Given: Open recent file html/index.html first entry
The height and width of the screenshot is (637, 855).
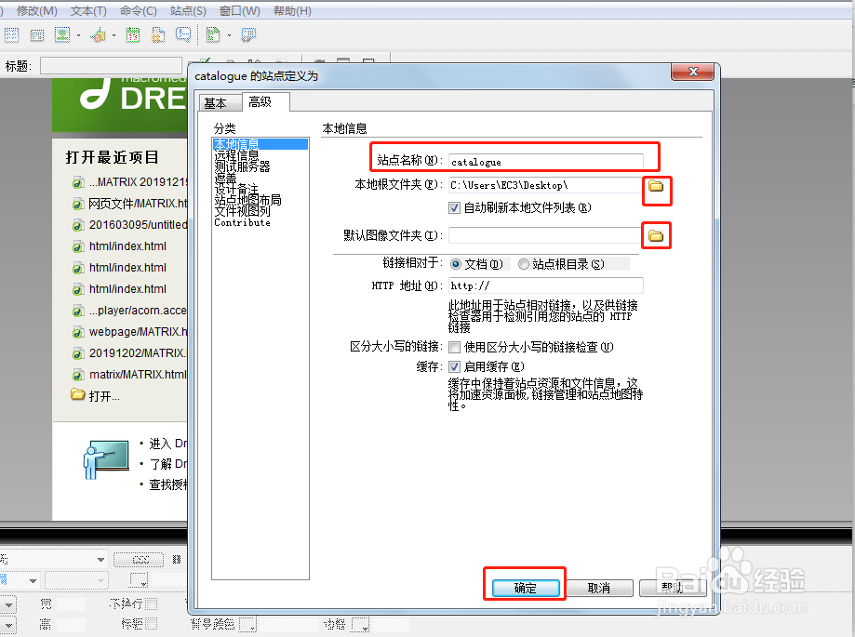Looking at the screenshot, I should 127,246.
